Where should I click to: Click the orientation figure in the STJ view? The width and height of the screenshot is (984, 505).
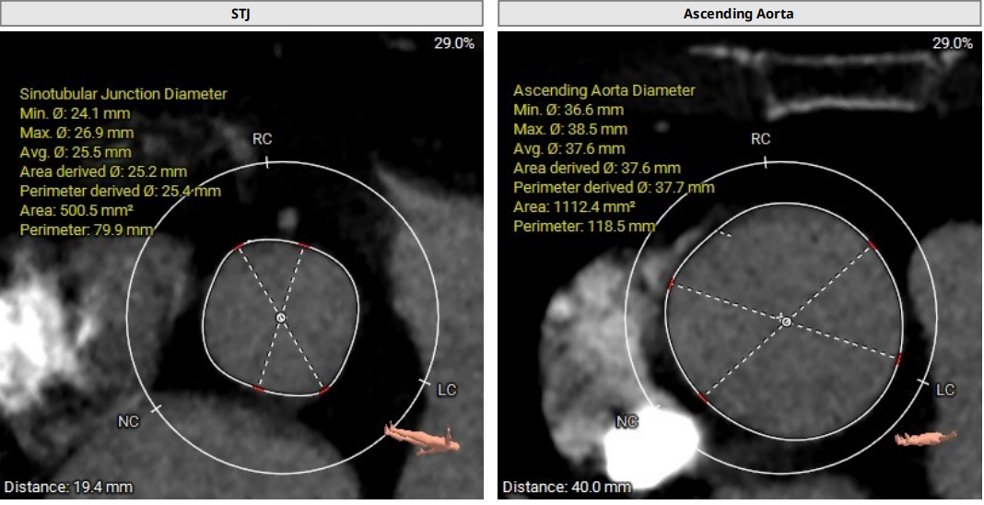point(422,438)
